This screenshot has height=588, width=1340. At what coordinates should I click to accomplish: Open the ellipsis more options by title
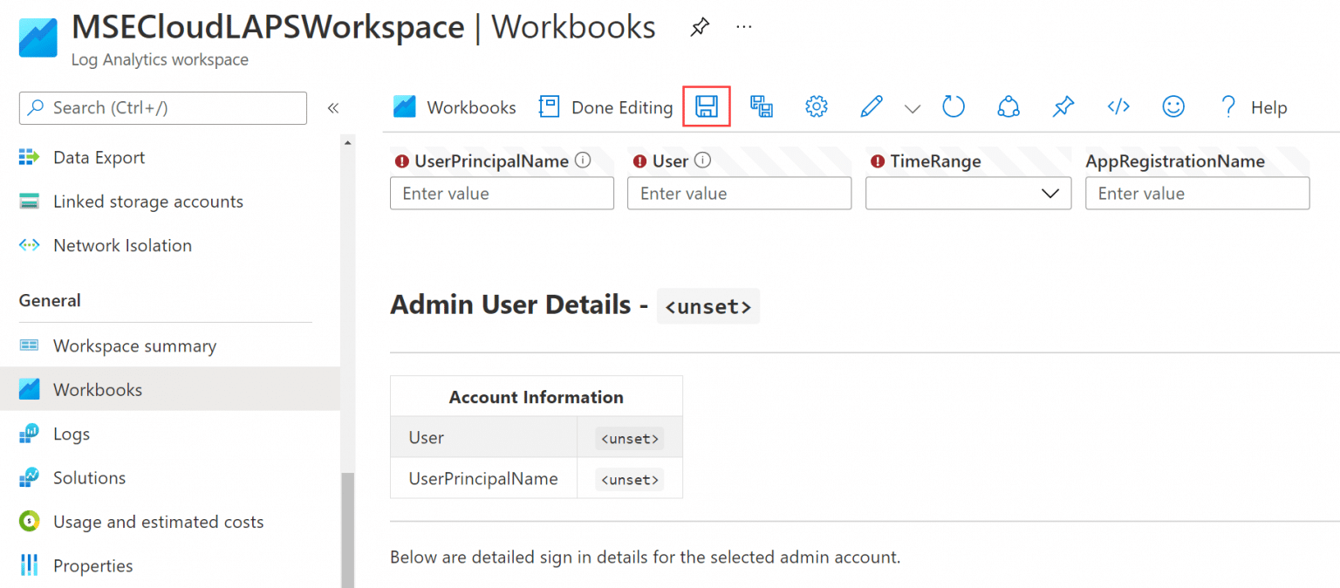click(744, 27)
